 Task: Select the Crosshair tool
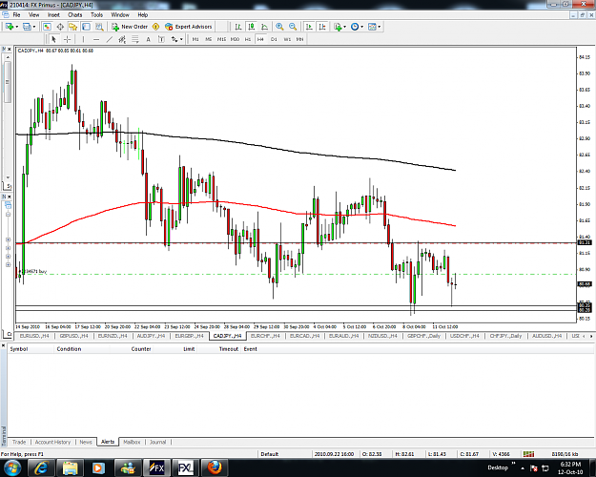click(x=67, y=39)
